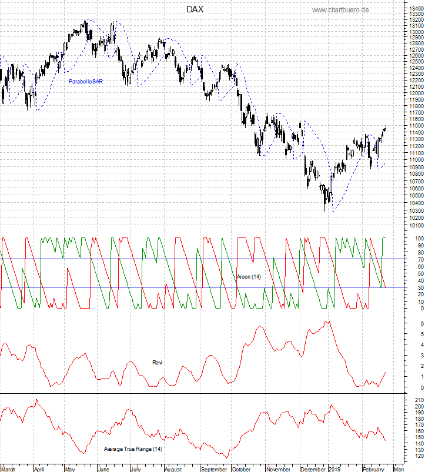Click the December month label
Image resolution: width=425 pixels, height=472 pixels.
(x=313, y=469)
